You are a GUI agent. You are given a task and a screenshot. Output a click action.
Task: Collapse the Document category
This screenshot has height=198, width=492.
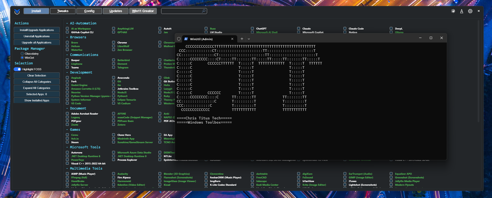76,108
